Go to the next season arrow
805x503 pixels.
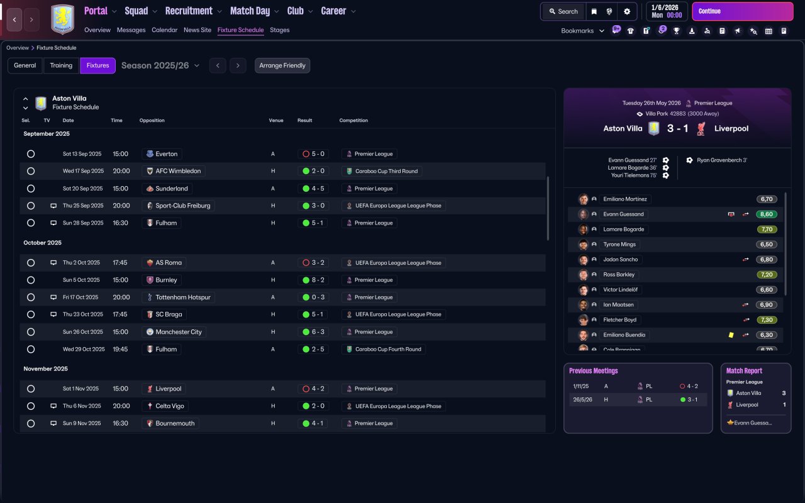point(238,65)
